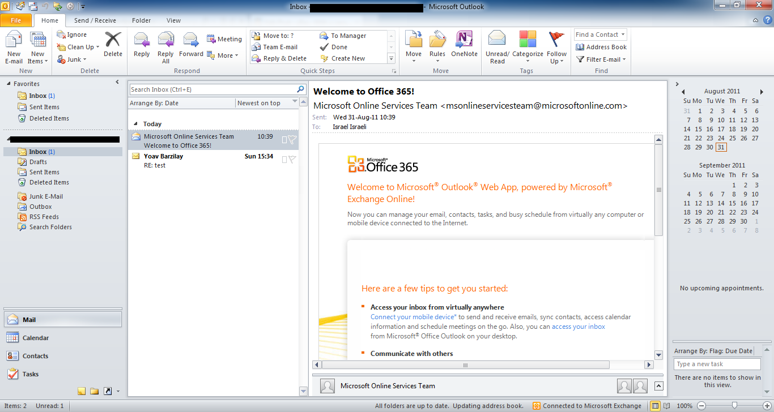Viewport: 774px width, 412px height.
Task: Select 'Move to: ?' quick step
Action: 273,36
